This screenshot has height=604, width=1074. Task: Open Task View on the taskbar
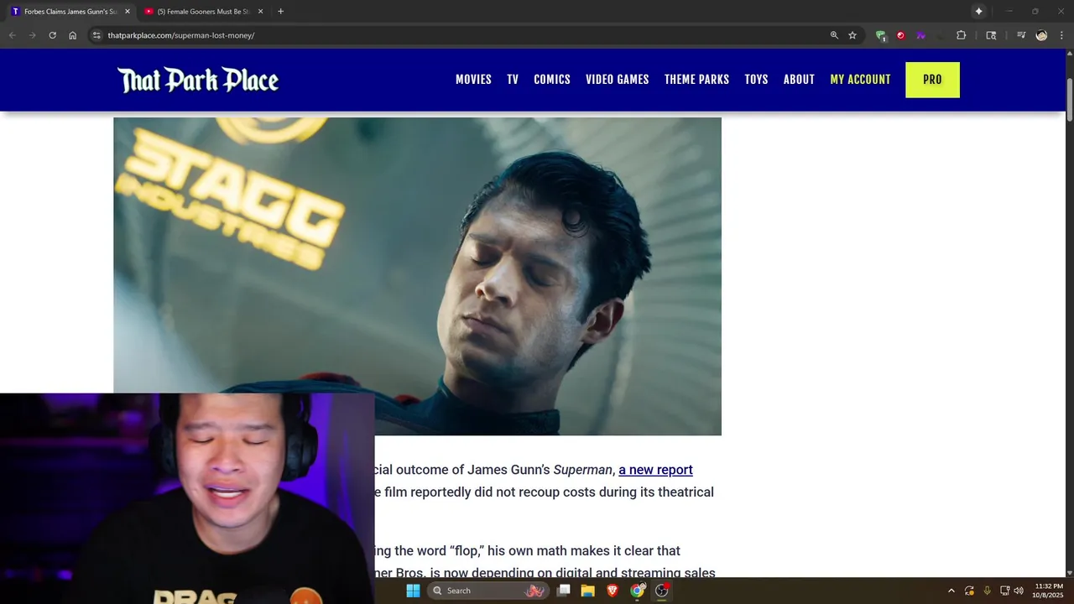pos(564,591)
